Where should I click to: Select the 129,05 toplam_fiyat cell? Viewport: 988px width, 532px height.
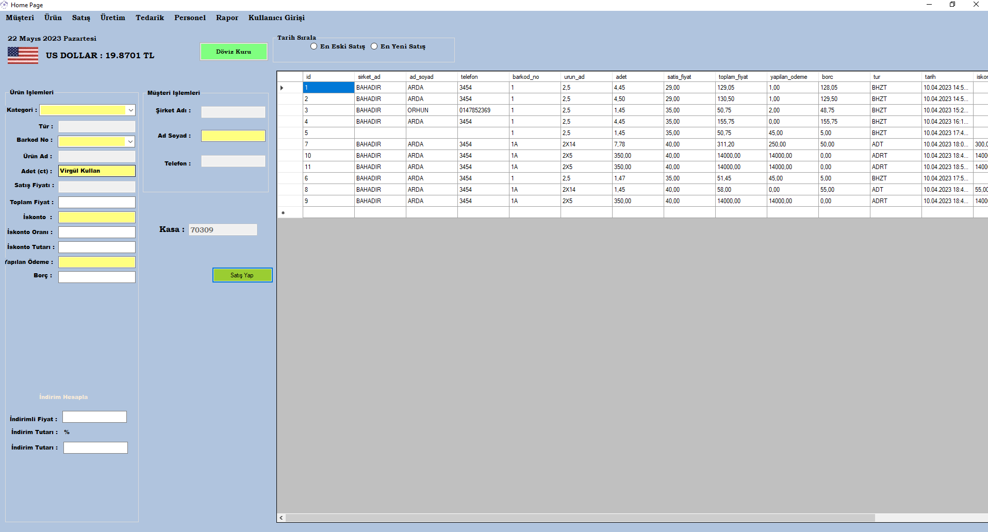pyautogui.click(x=741, y=88)
